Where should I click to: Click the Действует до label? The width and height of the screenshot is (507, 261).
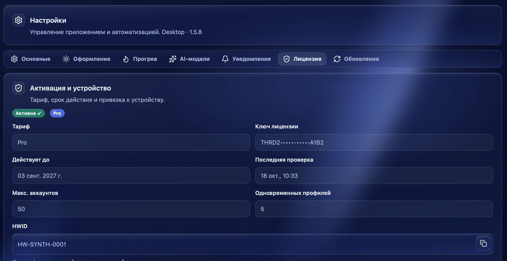(31, 160)
